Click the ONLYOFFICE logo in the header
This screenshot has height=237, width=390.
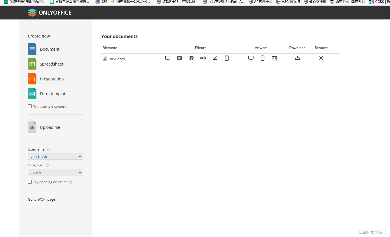tap(50, 13)
